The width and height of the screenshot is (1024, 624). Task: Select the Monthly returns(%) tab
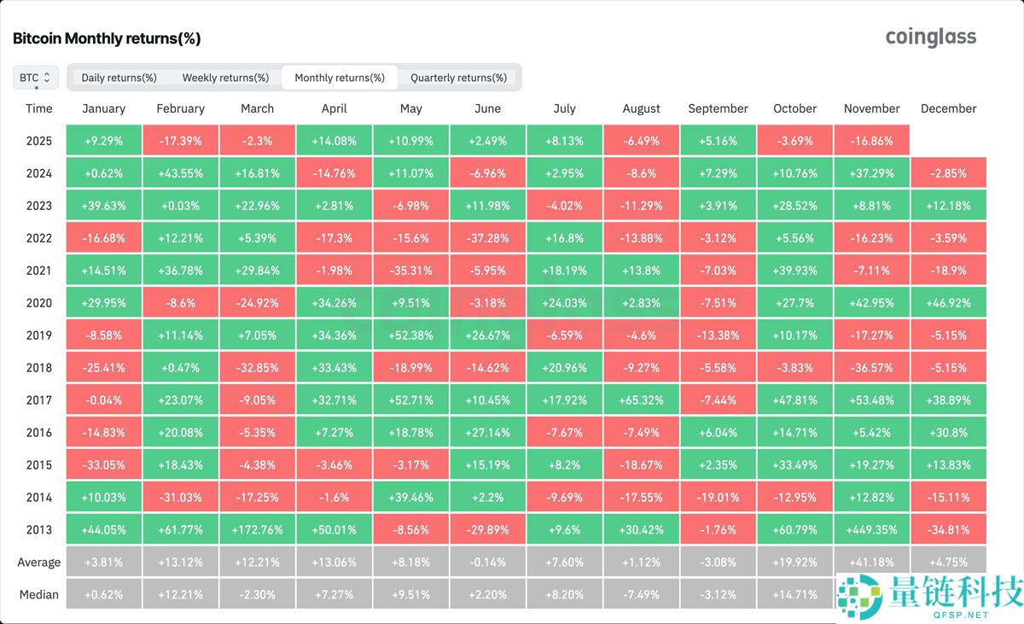[x=339, y=78]
